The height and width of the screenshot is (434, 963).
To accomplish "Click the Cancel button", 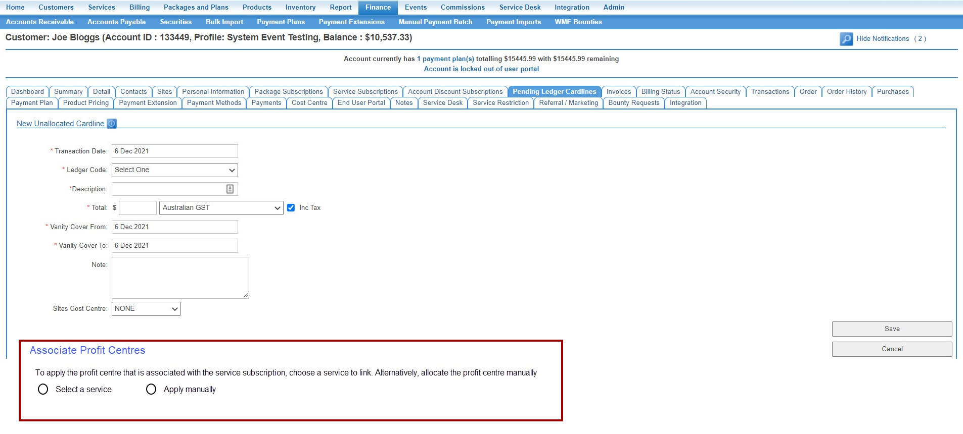I will pos(892,349).
